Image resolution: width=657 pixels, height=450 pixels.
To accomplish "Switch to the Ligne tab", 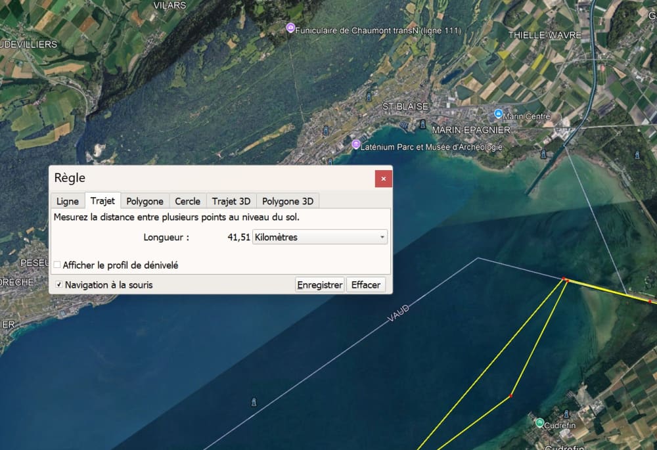I will pyautogui.click(x=68, y=201).
